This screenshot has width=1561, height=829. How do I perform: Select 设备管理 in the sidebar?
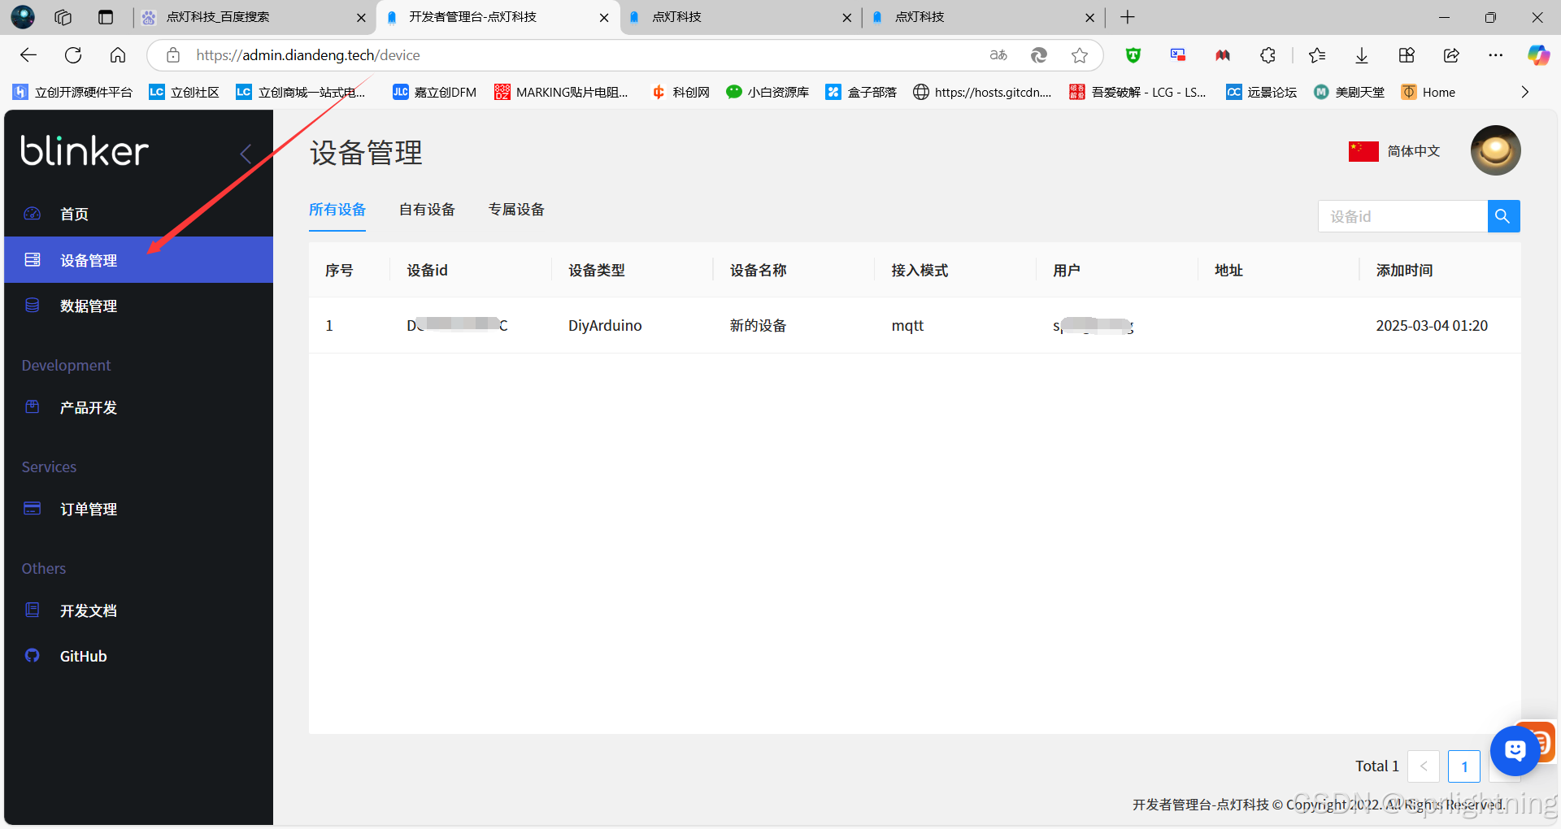(138, 260)
